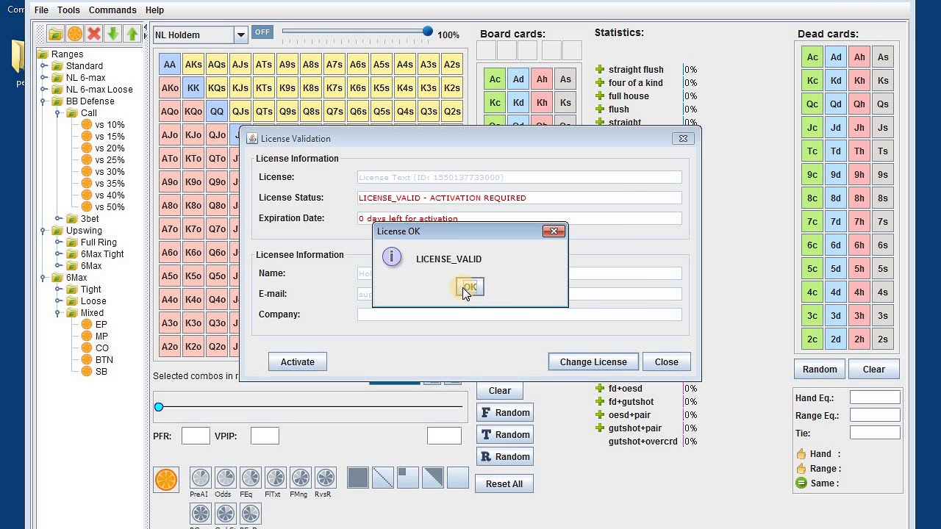Viewport: 941px width, 529px height.
Task: Expand the 3bet folder
Action: [x=58, y=219]
